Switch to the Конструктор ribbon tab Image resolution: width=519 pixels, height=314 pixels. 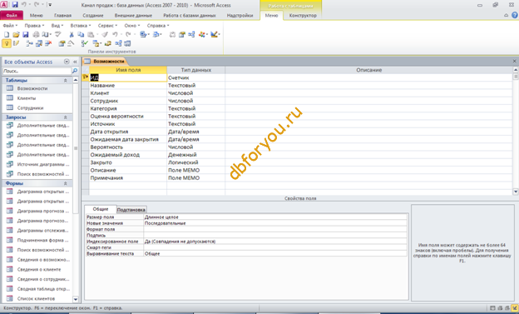point(303,15)
